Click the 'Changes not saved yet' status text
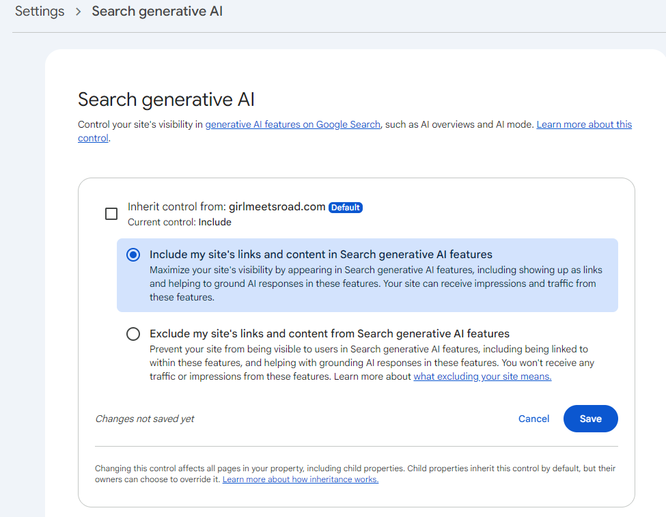This screenshot has width=666, height=517. (144, 419)
